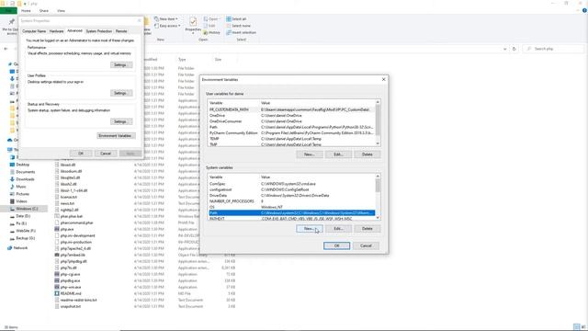Viewport: 588px width, 331px height.
Task: Click OK in System Properties
Action: [x=81, y=154]
